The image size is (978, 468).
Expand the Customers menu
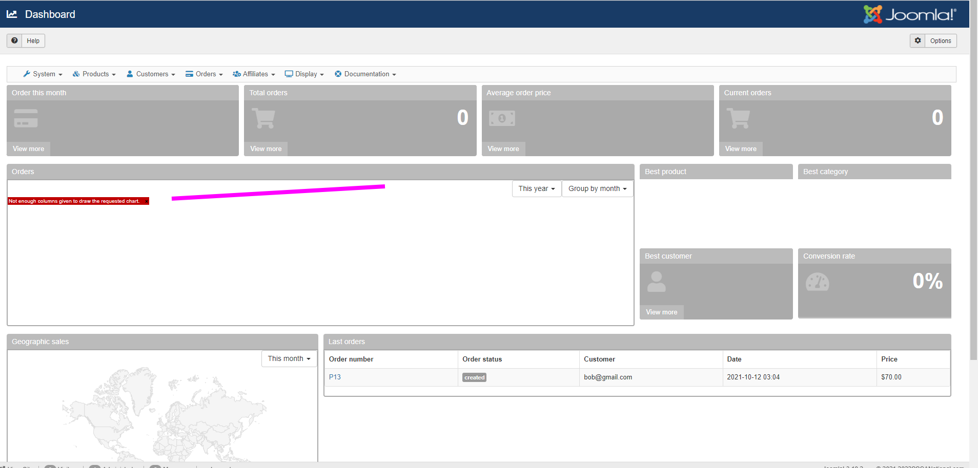tap(151, 74)
